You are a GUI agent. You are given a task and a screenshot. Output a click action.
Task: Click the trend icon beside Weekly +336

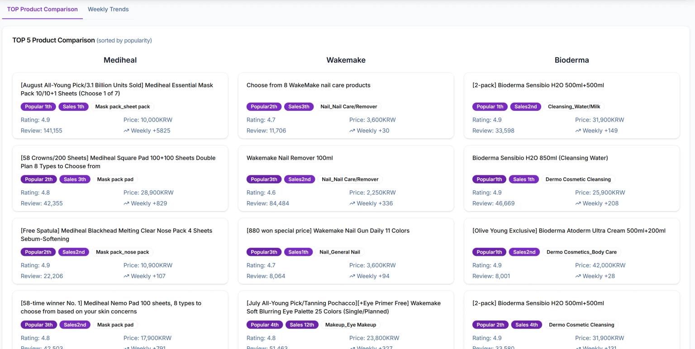point(352,203)
